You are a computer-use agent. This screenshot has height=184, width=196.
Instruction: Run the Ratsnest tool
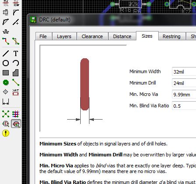(6, 114)
